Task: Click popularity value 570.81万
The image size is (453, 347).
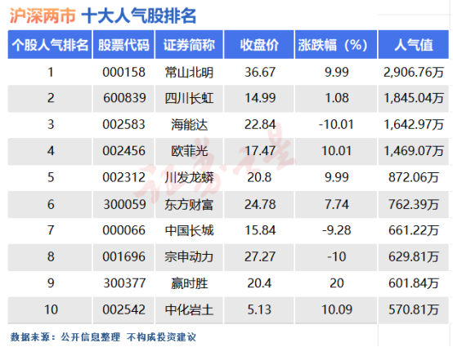Action: [414, 309]
